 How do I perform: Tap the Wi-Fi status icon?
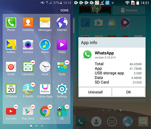coord(127,3)
